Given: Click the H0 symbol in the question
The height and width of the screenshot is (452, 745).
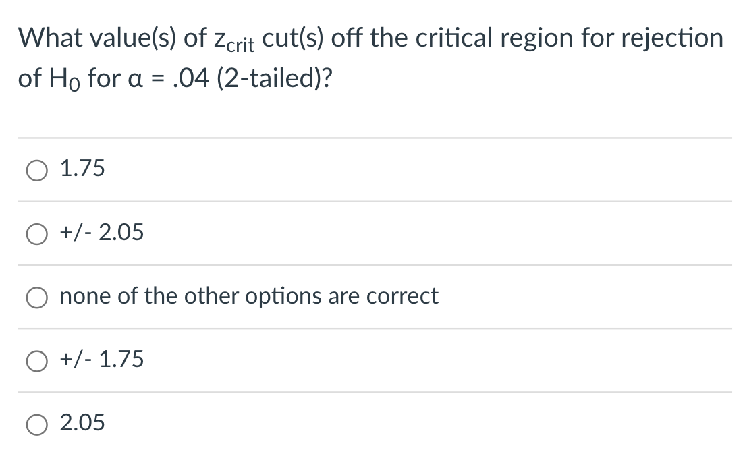Looking at the screenshot, I should coord(63,79).
